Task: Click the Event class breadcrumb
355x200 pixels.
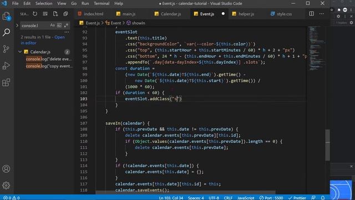Action: point(116,23)
